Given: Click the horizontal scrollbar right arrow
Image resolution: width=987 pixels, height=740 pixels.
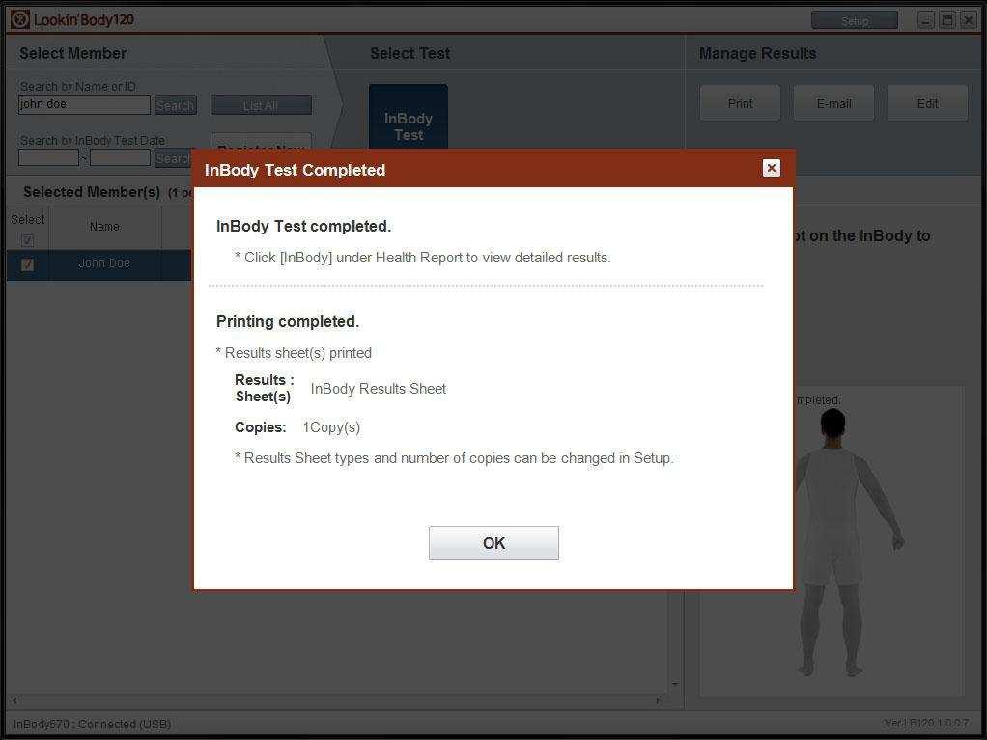Looking at the screenshot, I should (x=658, y=700).
